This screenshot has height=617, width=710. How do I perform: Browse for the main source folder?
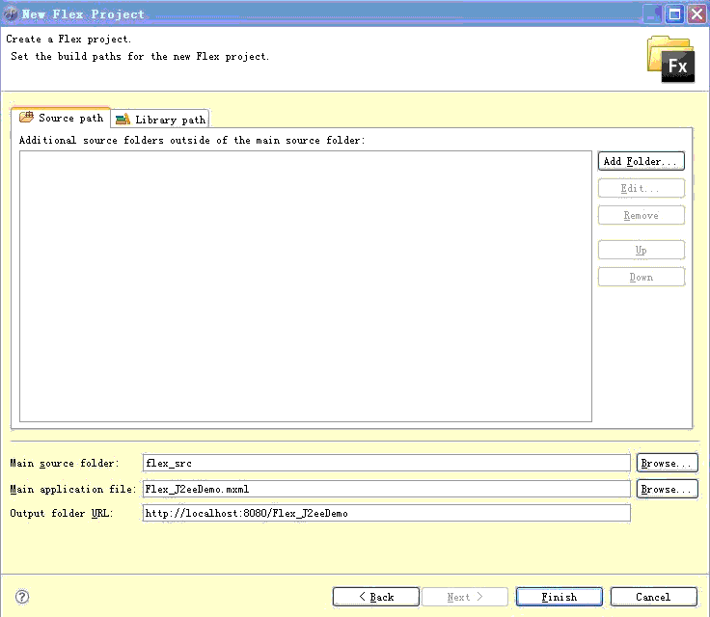coord(667,463)
